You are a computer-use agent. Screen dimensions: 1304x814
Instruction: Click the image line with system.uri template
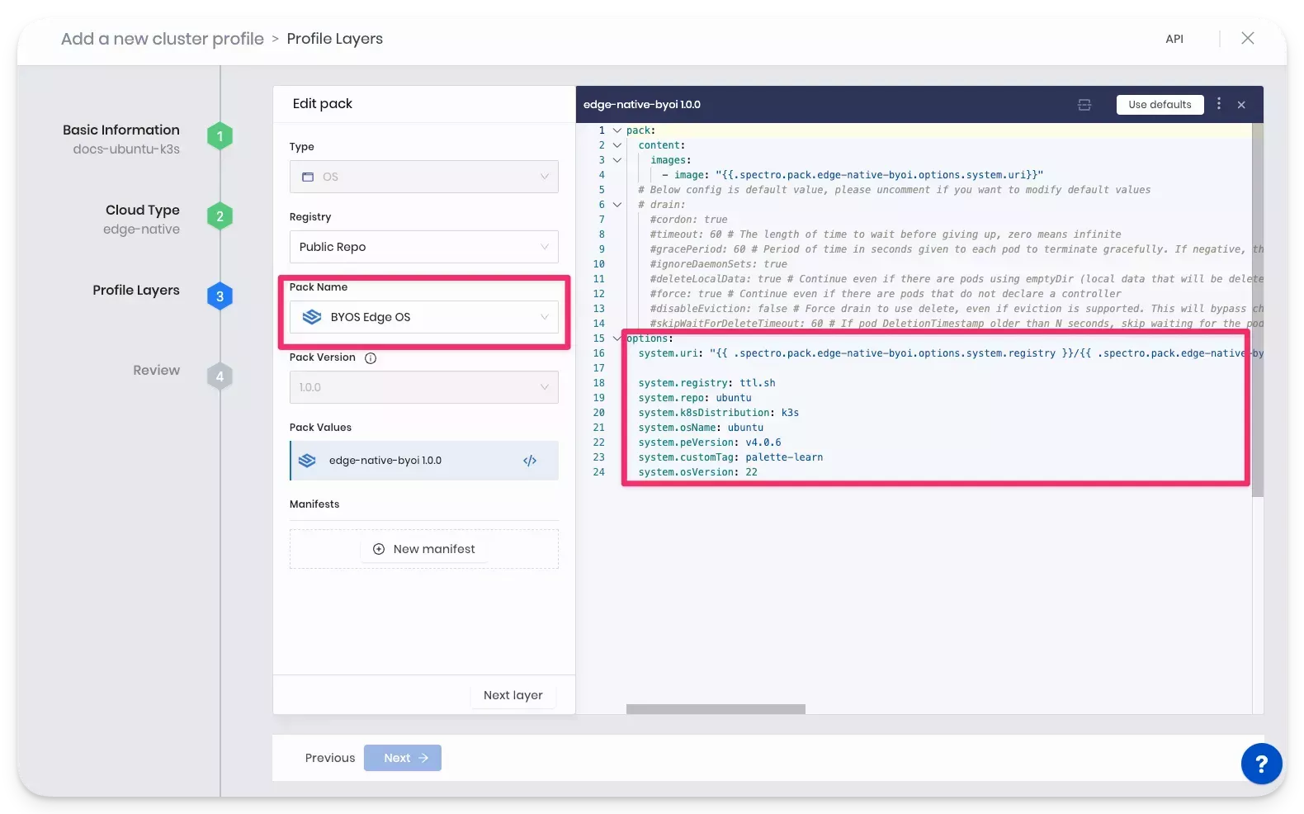(x=853, y=175)
